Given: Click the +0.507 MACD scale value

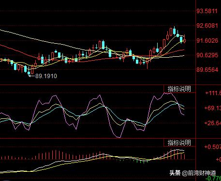Looking at the screenshot, I should (212, 147).
